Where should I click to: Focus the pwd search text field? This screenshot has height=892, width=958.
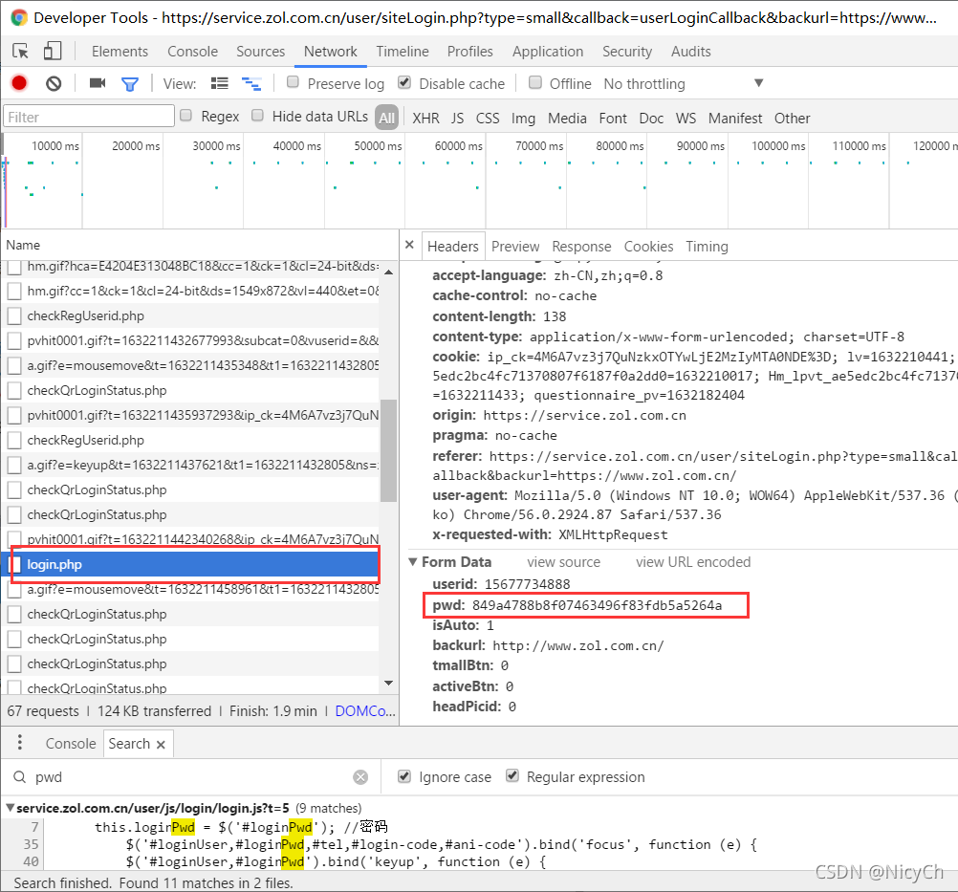tap(189, 777)
